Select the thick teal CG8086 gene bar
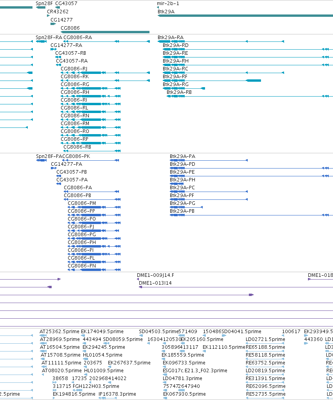This screenshot has height=400, width=333. pyautogui.click(x=105, y=32)
